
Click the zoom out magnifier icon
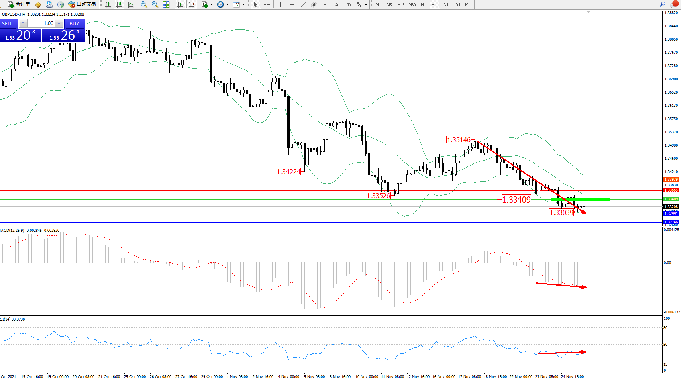pos(155,4)
